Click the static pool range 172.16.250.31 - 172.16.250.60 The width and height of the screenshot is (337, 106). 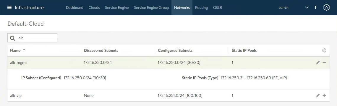click(x=246, y=78)
